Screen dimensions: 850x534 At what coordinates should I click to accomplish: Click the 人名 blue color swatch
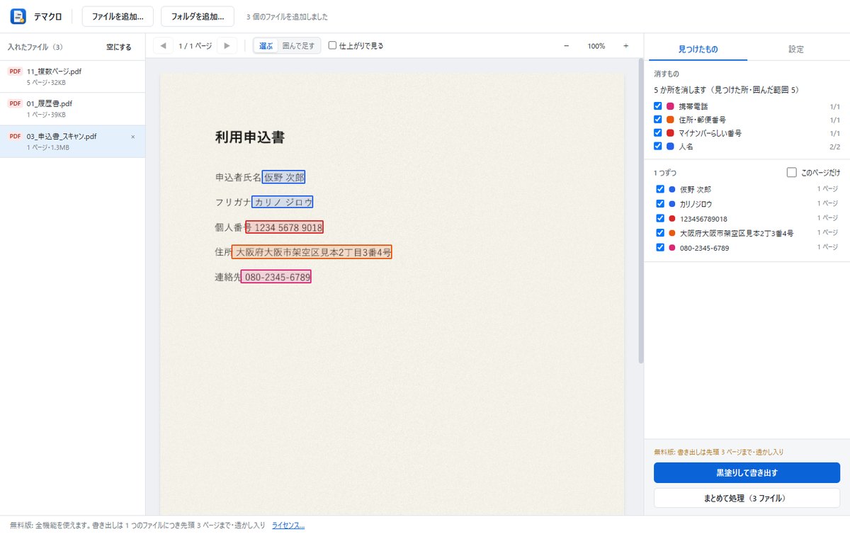[670, 147]
